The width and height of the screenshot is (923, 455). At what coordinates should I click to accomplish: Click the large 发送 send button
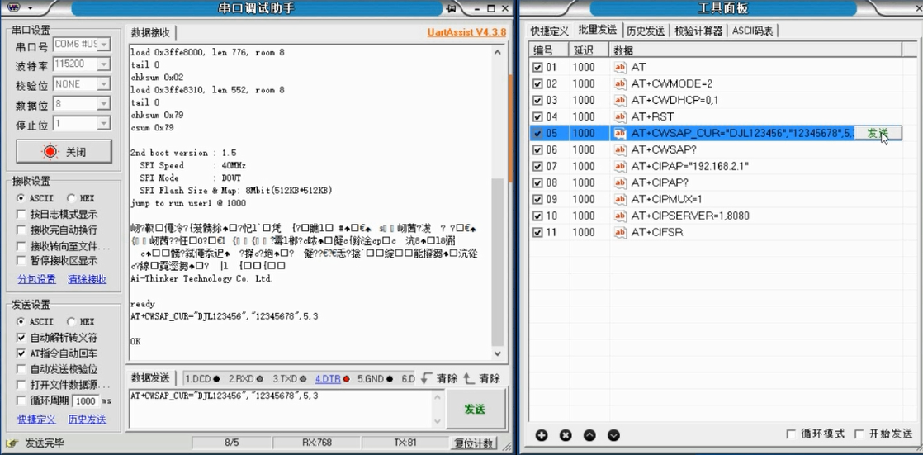point(475,409)
